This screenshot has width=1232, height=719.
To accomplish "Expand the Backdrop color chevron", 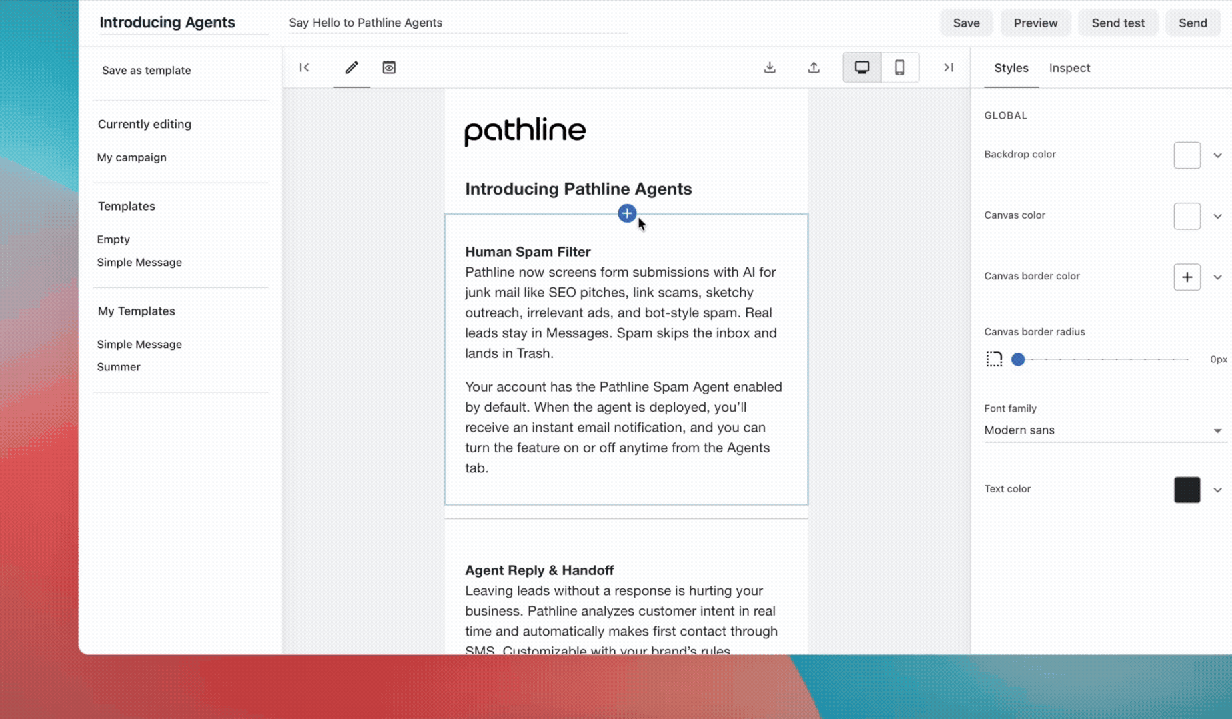I will pyautogui.click(x=1217, y=155).
